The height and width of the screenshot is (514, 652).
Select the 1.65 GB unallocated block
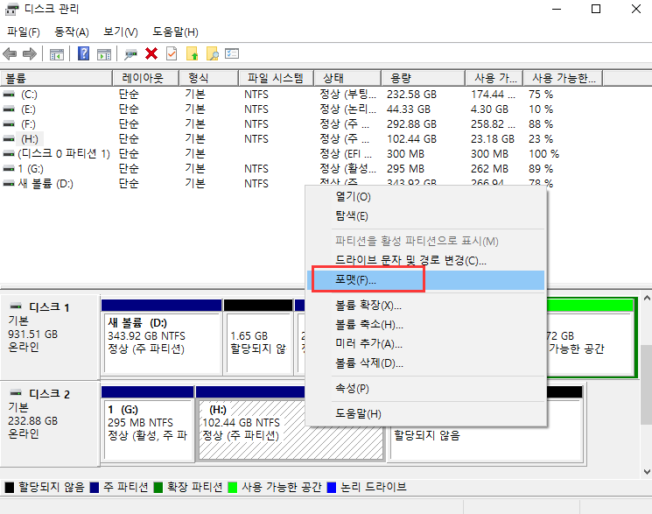click(258, 337)
